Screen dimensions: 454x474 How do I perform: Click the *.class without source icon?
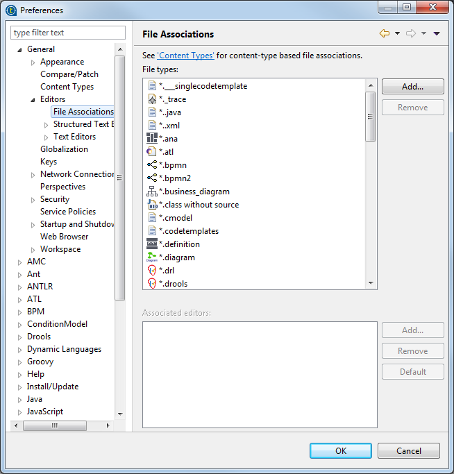(x=152, y=204)
